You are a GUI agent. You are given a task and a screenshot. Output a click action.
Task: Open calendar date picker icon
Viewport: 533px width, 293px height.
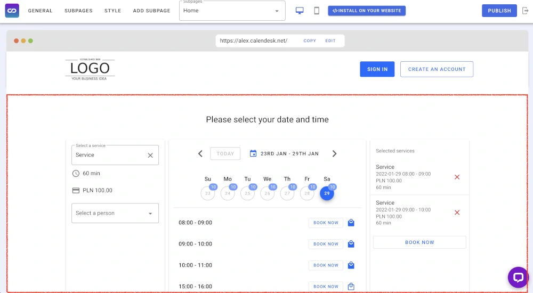[253, 153]
